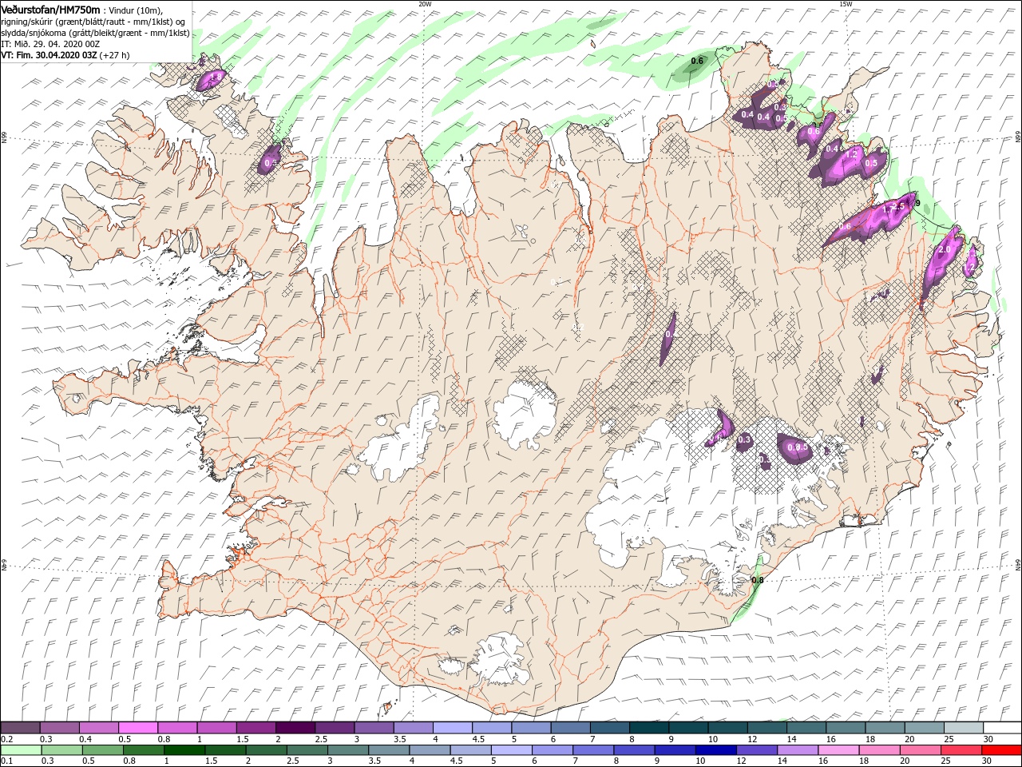
Task: Select the light pink 16 swatch in bottom legend
Action: (x=838, y=751)
